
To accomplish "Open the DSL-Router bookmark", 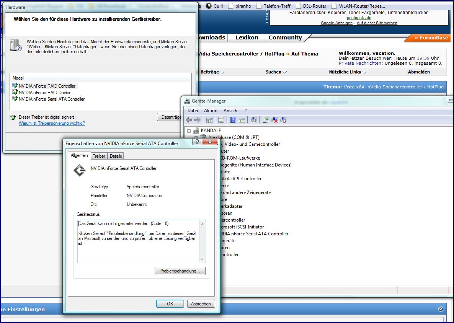I will click(x=311, y=6).
